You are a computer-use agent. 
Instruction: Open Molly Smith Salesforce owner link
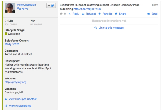tap(12, 44)
